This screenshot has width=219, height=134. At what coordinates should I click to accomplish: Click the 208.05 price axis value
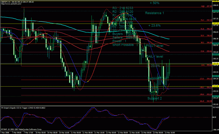216,5
